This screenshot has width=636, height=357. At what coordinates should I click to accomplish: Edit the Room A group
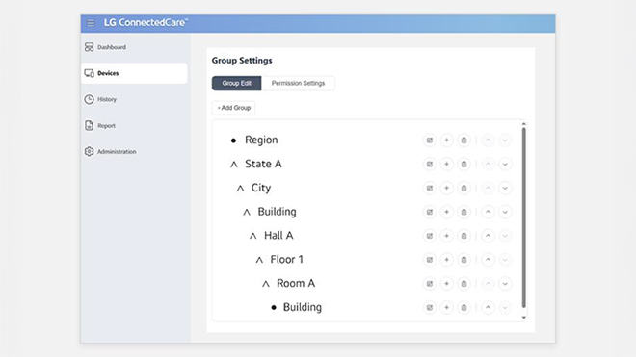(430, 284)
